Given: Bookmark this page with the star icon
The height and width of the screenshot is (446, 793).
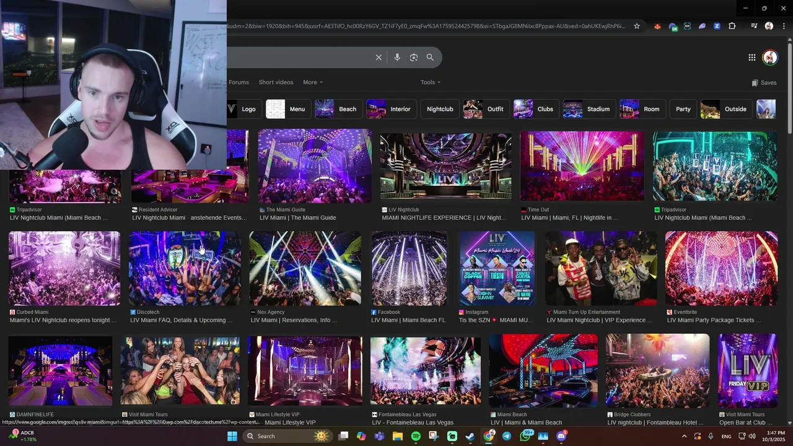Looking at the screenshot, I should 636,26.
